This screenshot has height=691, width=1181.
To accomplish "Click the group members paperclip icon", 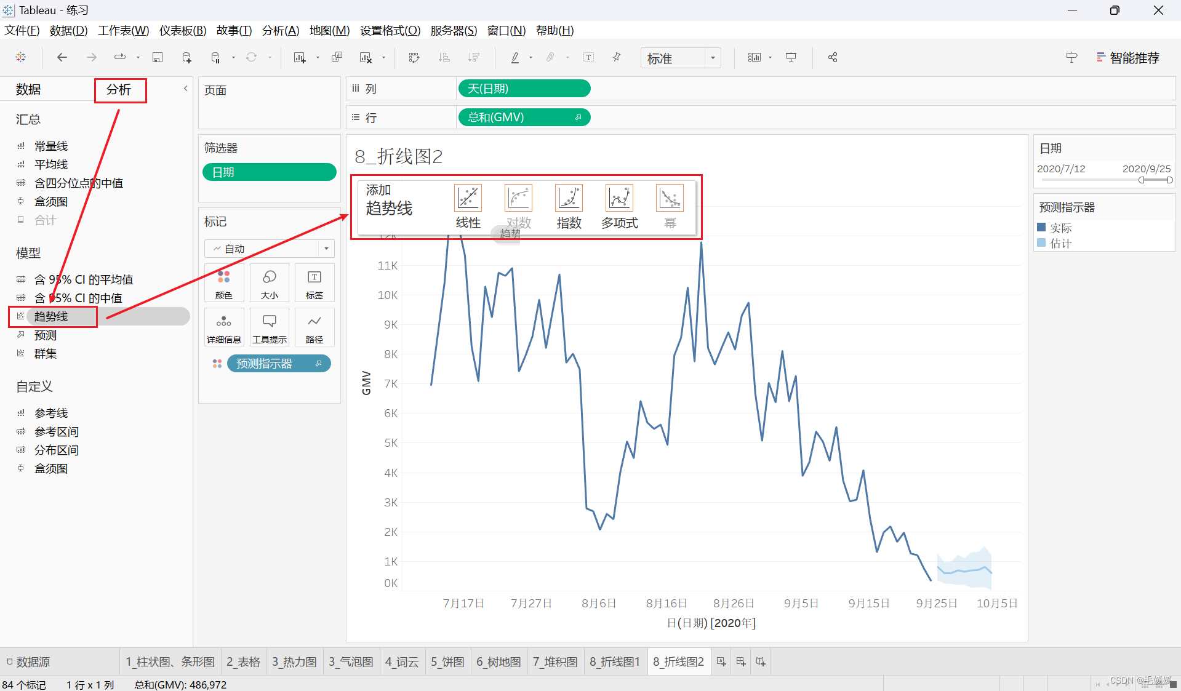I will 550,57.
